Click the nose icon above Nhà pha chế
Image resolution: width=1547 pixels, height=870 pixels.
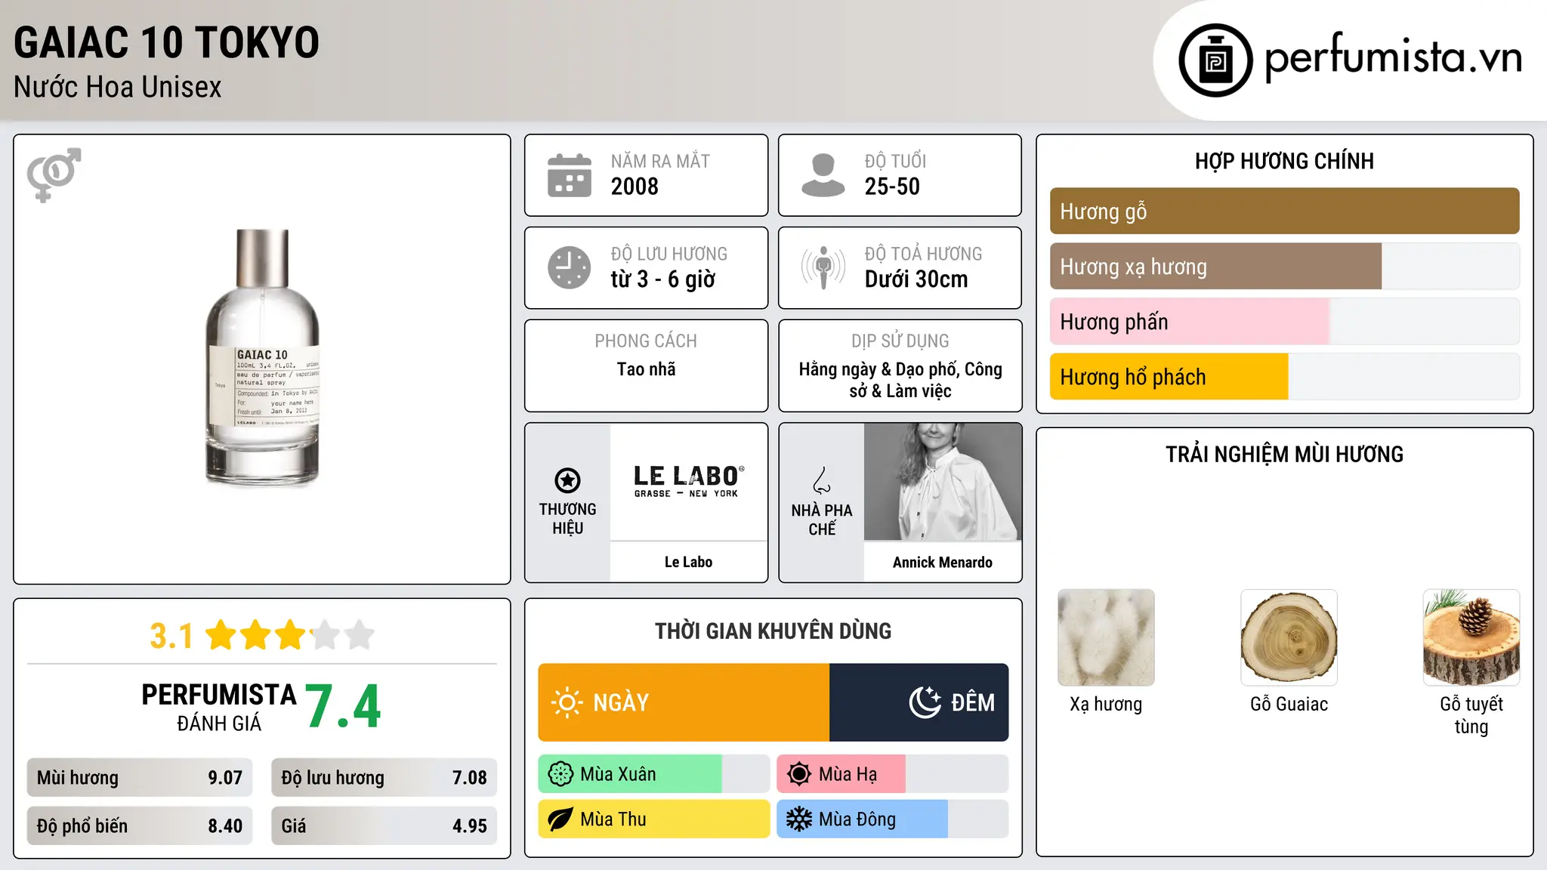click(822, 480)
